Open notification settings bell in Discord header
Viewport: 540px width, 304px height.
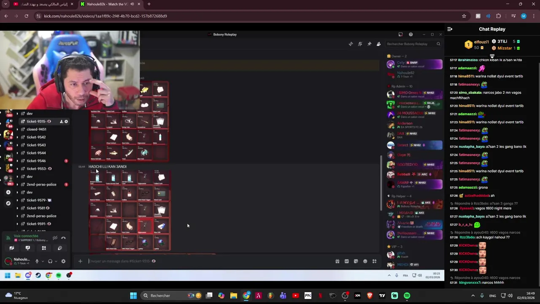pyautogui.click(x=360, y=44)
